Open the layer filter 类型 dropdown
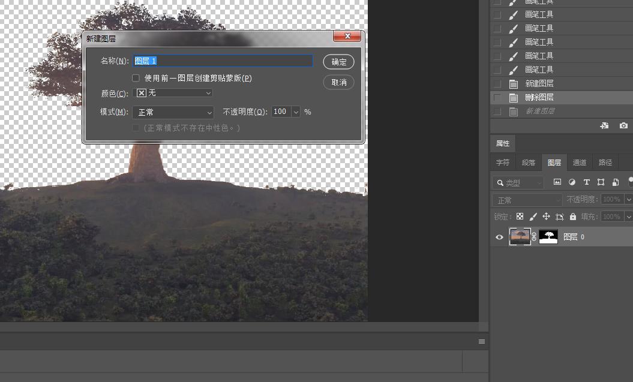Image resolution: width=633 pixels, height=382 pixels. click(x=518, y=183)
